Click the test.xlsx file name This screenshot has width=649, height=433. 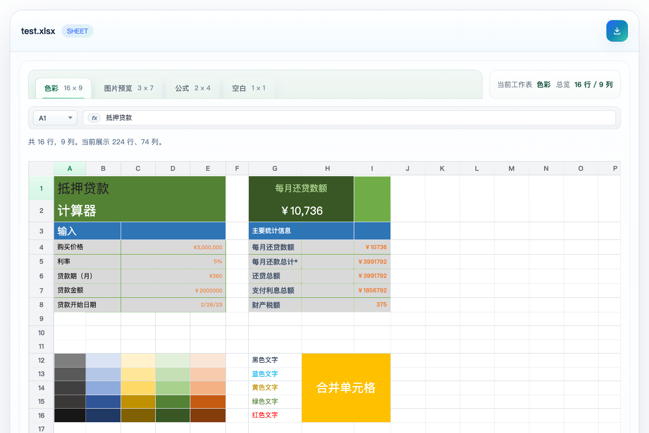click(x=38, y=31)
